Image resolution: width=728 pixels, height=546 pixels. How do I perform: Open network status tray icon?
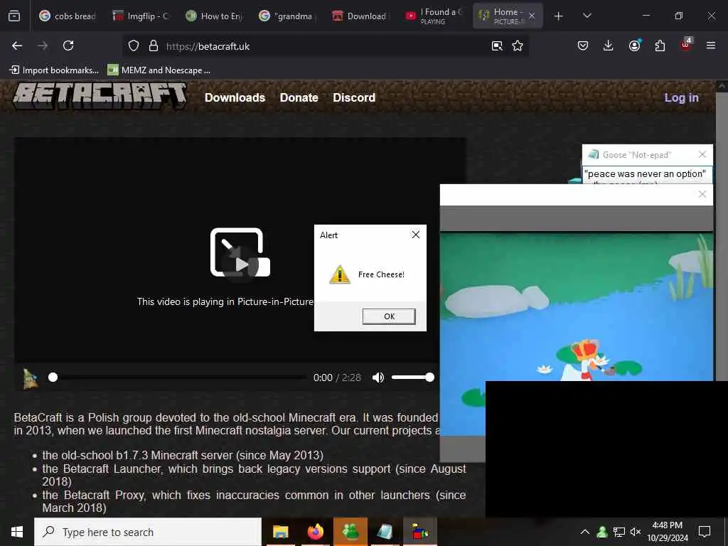619,532
